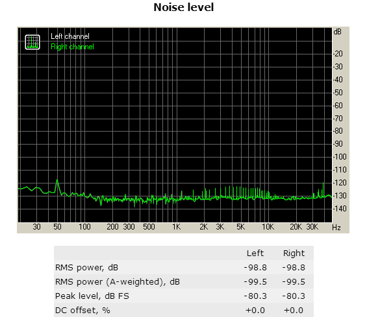This screenshot has width=380, height=330.
Task: Click the 'DC offset, %' row label
Action: (x=82, y=311)
